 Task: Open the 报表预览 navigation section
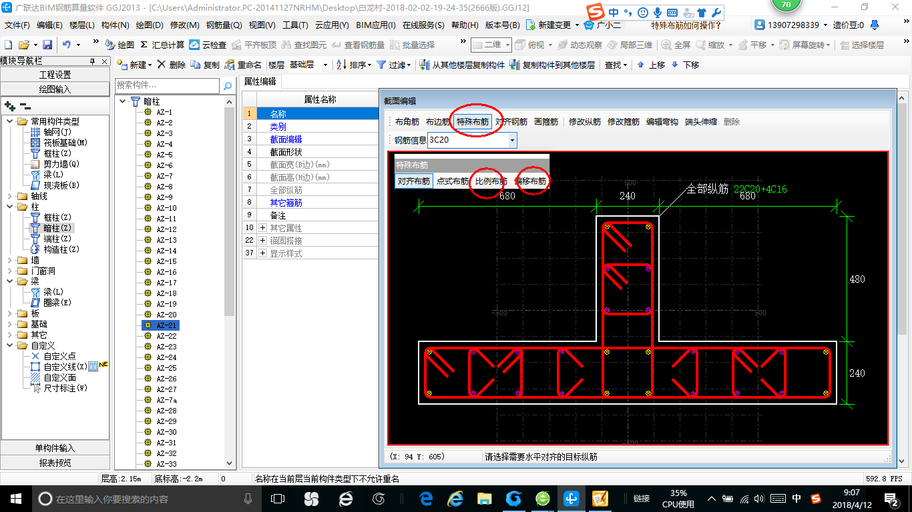pos(55,463)
